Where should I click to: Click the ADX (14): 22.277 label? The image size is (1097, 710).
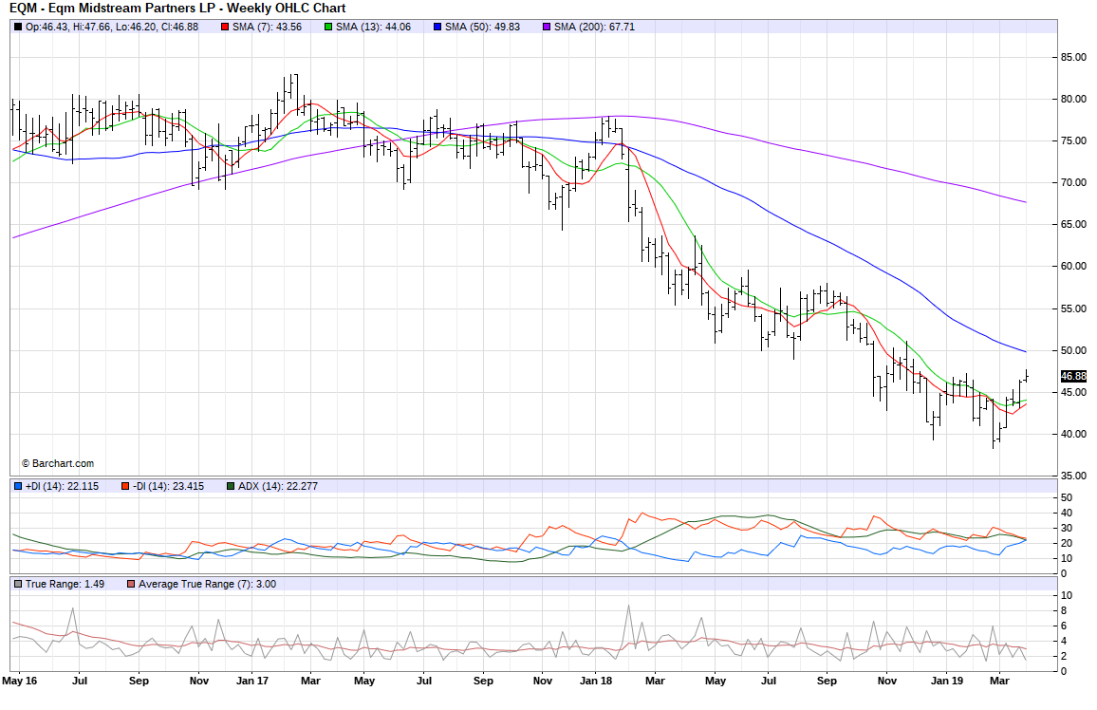coord(278,486)
